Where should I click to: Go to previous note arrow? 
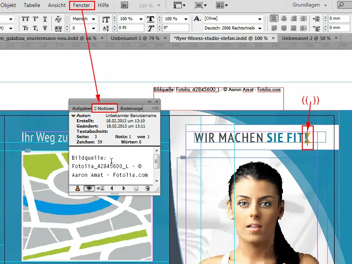click(112, 188)
